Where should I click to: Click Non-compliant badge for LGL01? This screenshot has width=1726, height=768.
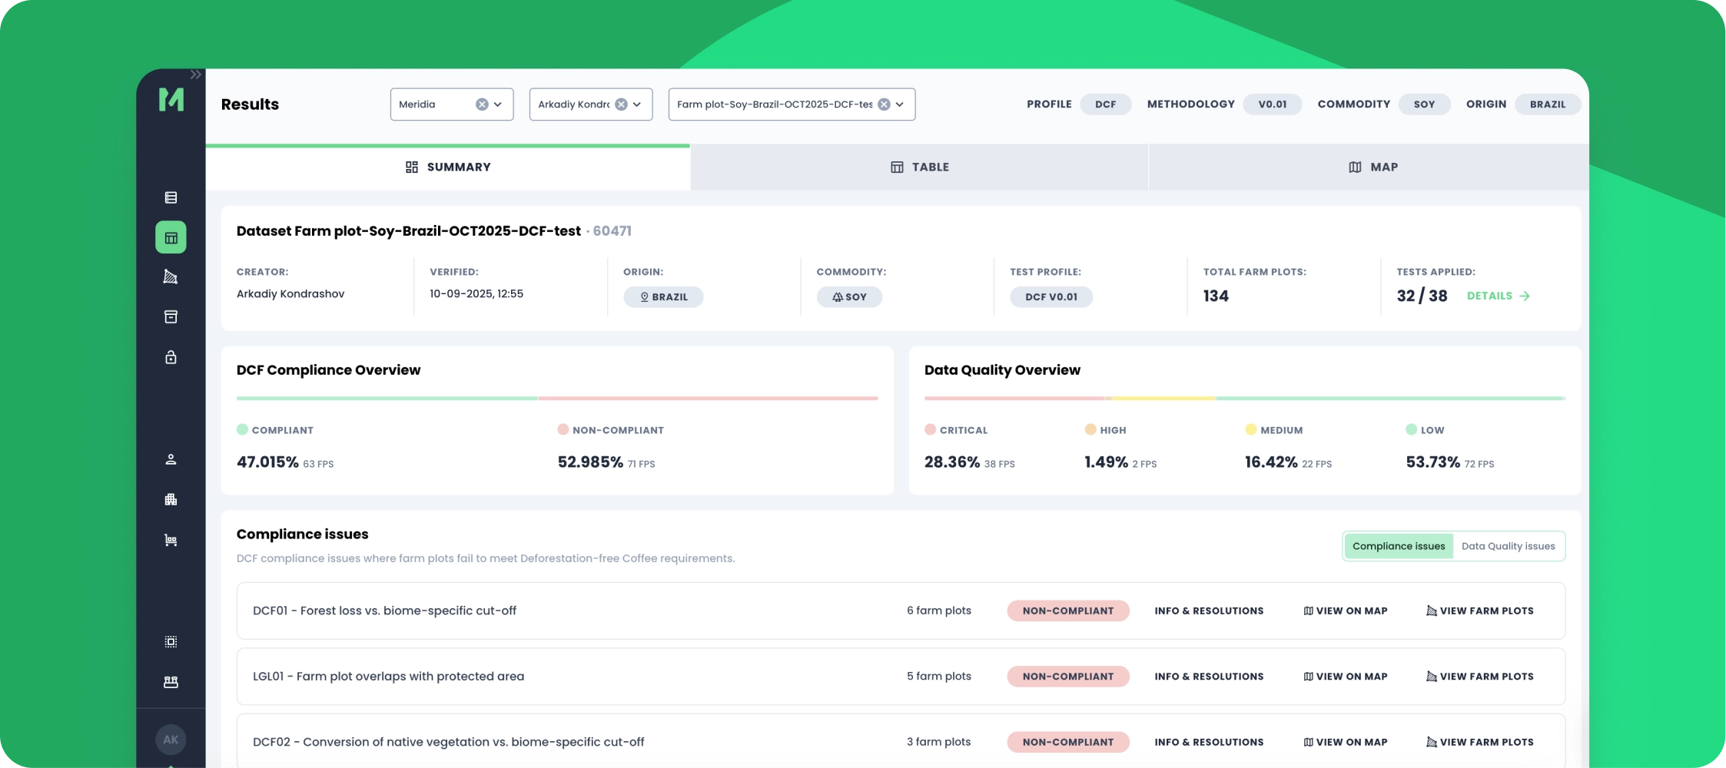click(1068, 677)
